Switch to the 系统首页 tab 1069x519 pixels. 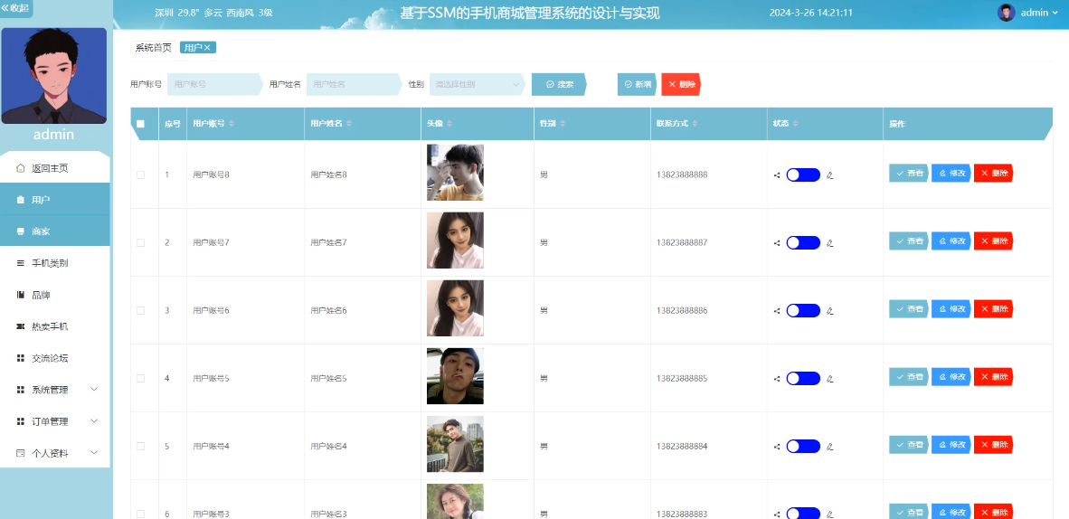pos(154,47)
